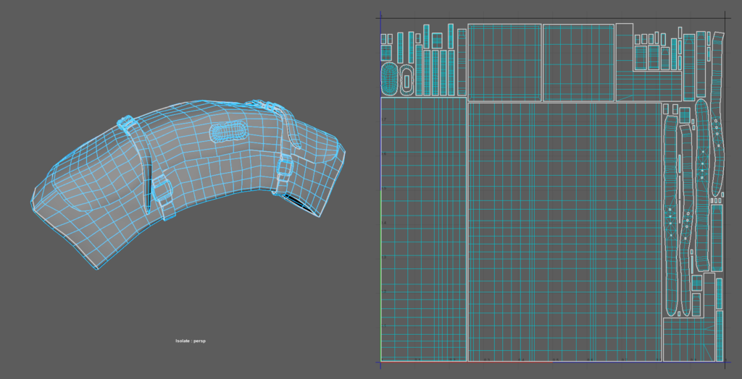Viewport: 742px width, 379px height.
Task: Select the oval patch on the bag model
Action: (228, 132)
